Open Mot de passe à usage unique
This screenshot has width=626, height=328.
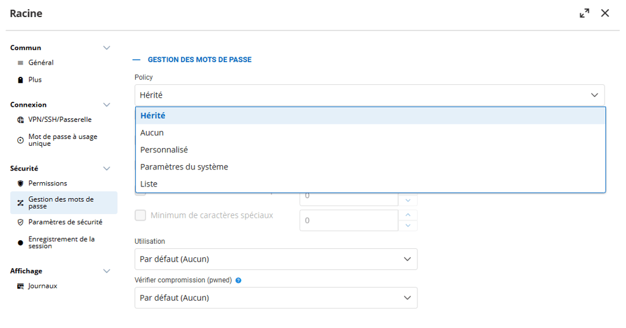pos(63,140)
